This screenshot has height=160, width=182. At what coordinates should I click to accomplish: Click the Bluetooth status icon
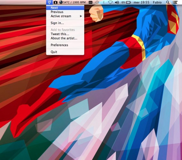(104, 2)
